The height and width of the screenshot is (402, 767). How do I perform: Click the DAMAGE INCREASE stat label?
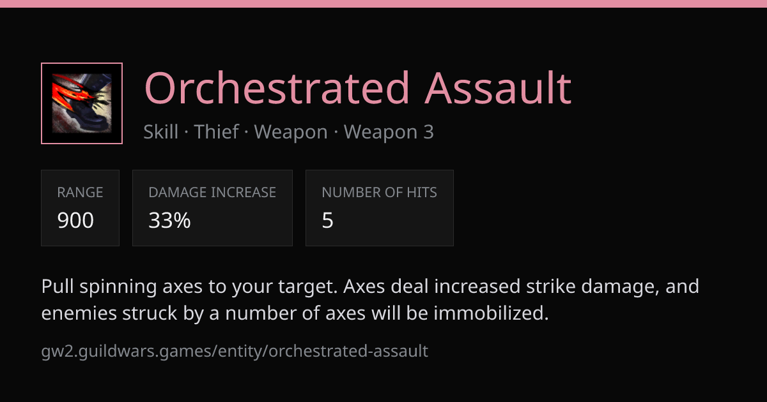(x=212, y=193)
